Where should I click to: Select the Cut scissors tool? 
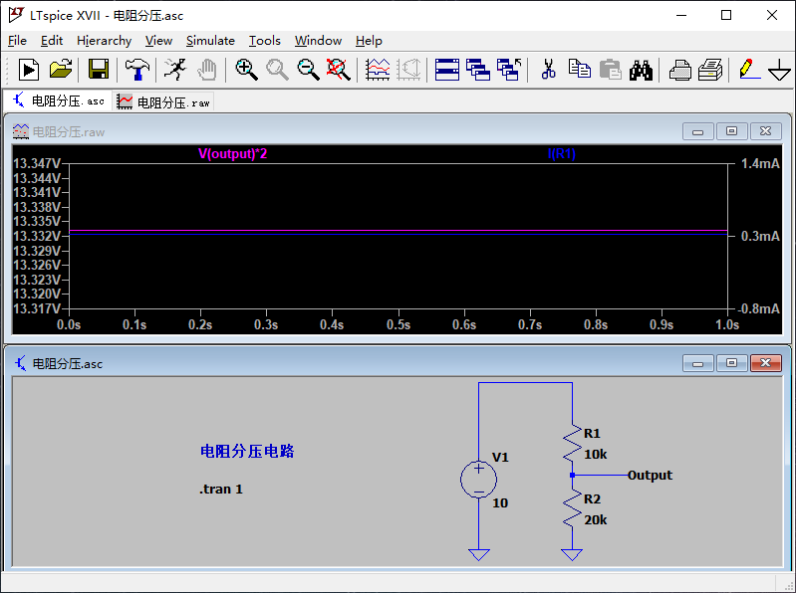(x=547, y=69)
